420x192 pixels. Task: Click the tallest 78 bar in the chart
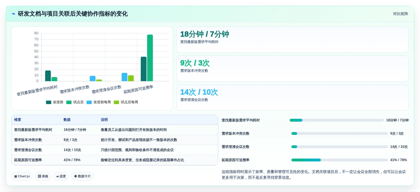coord(150,58)
